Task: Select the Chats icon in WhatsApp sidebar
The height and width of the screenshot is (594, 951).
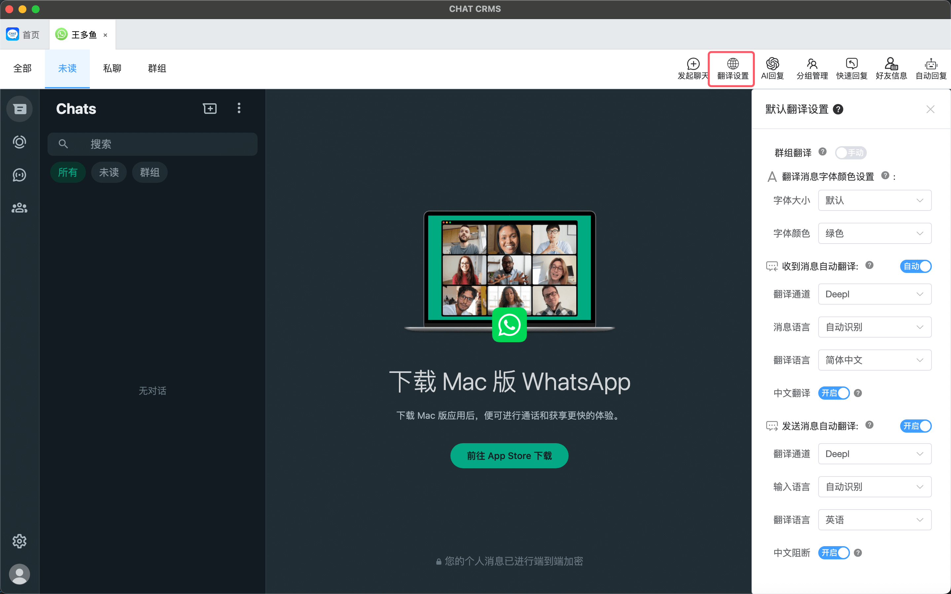Action: pos(19,109)
